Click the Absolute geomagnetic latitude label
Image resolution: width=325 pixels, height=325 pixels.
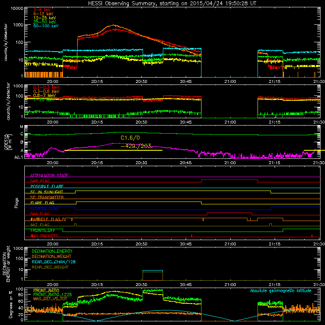pyautogui.click(x=281, y=291)
